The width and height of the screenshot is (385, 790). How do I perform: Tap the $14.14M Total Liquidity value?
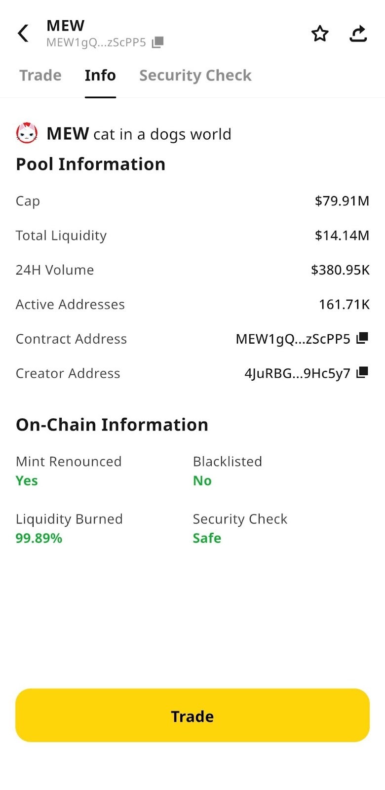pos(342,236)
